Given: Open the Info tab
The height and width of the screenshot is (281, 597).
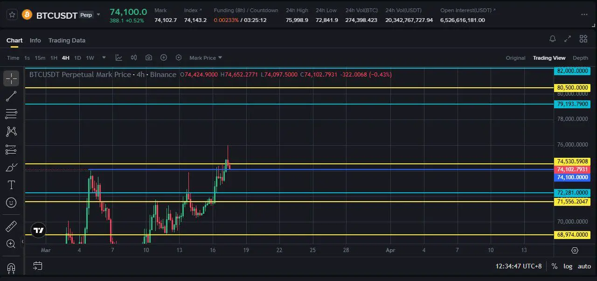Looking at the screenshot, I should [x=35, y=40].
